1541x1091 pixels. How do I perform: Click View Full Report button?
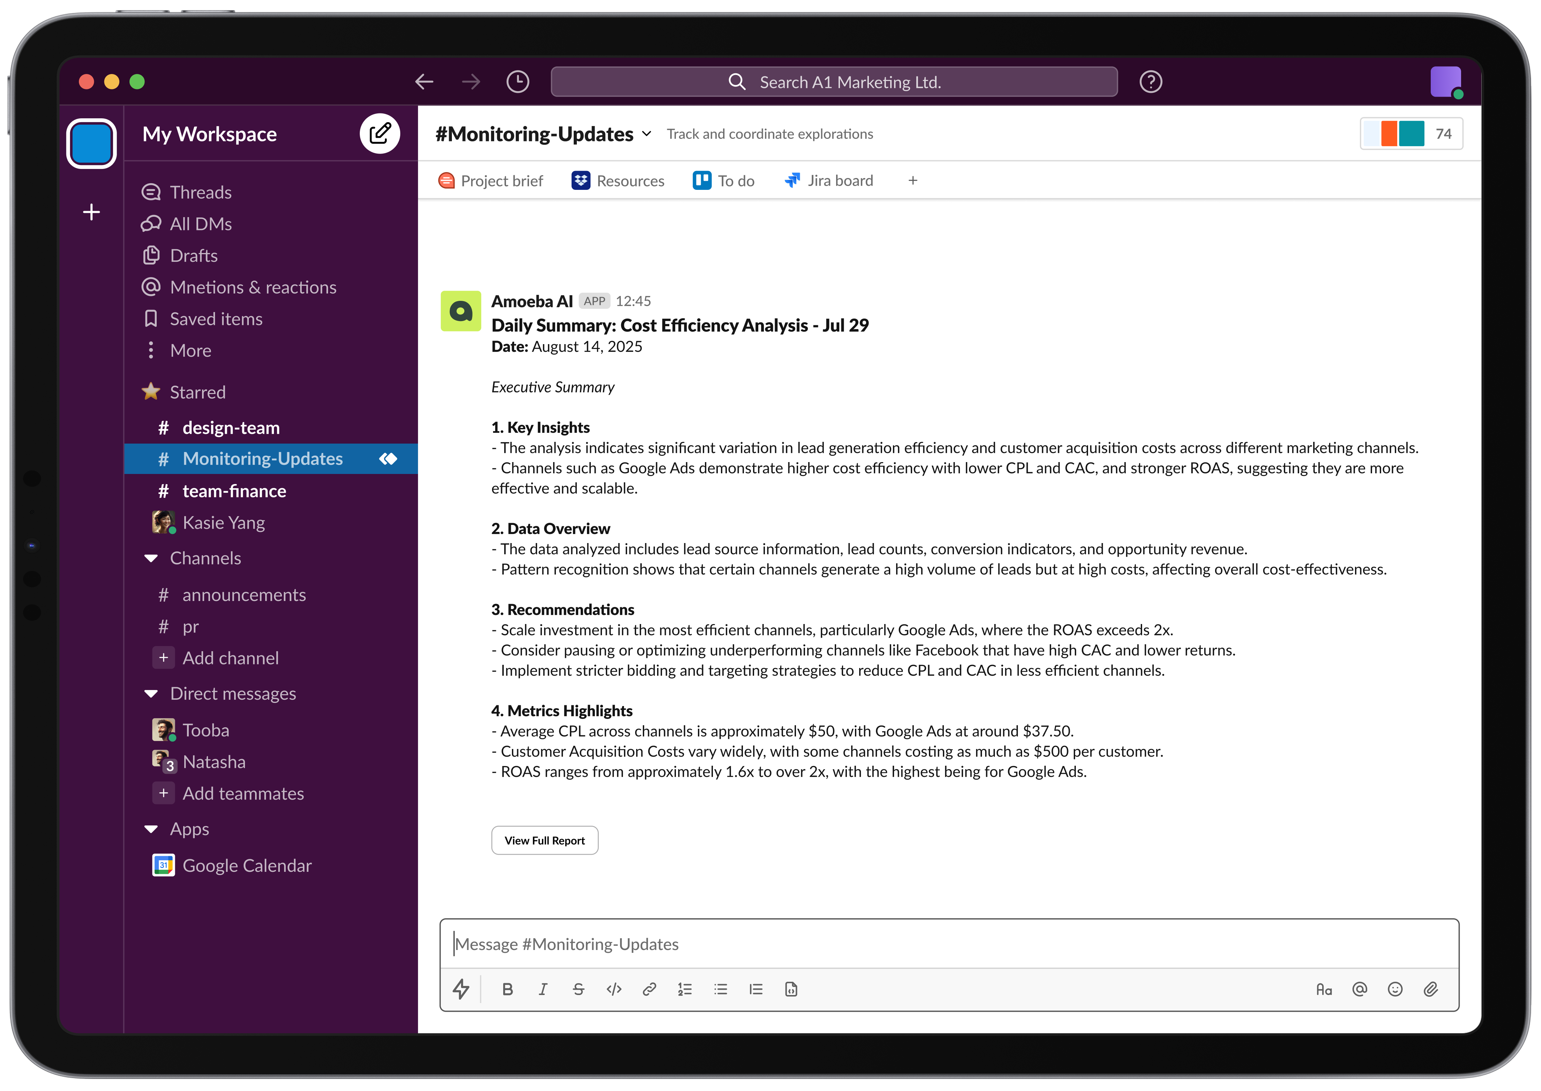pyautogui.click(x=544, y=840)
